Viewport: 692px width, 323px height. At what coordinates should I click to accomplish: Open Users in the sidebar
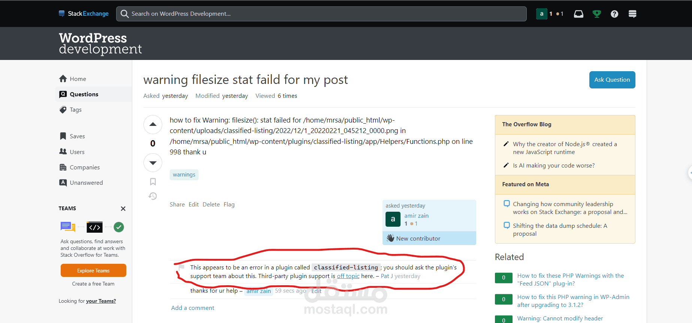tap(72, 152)
